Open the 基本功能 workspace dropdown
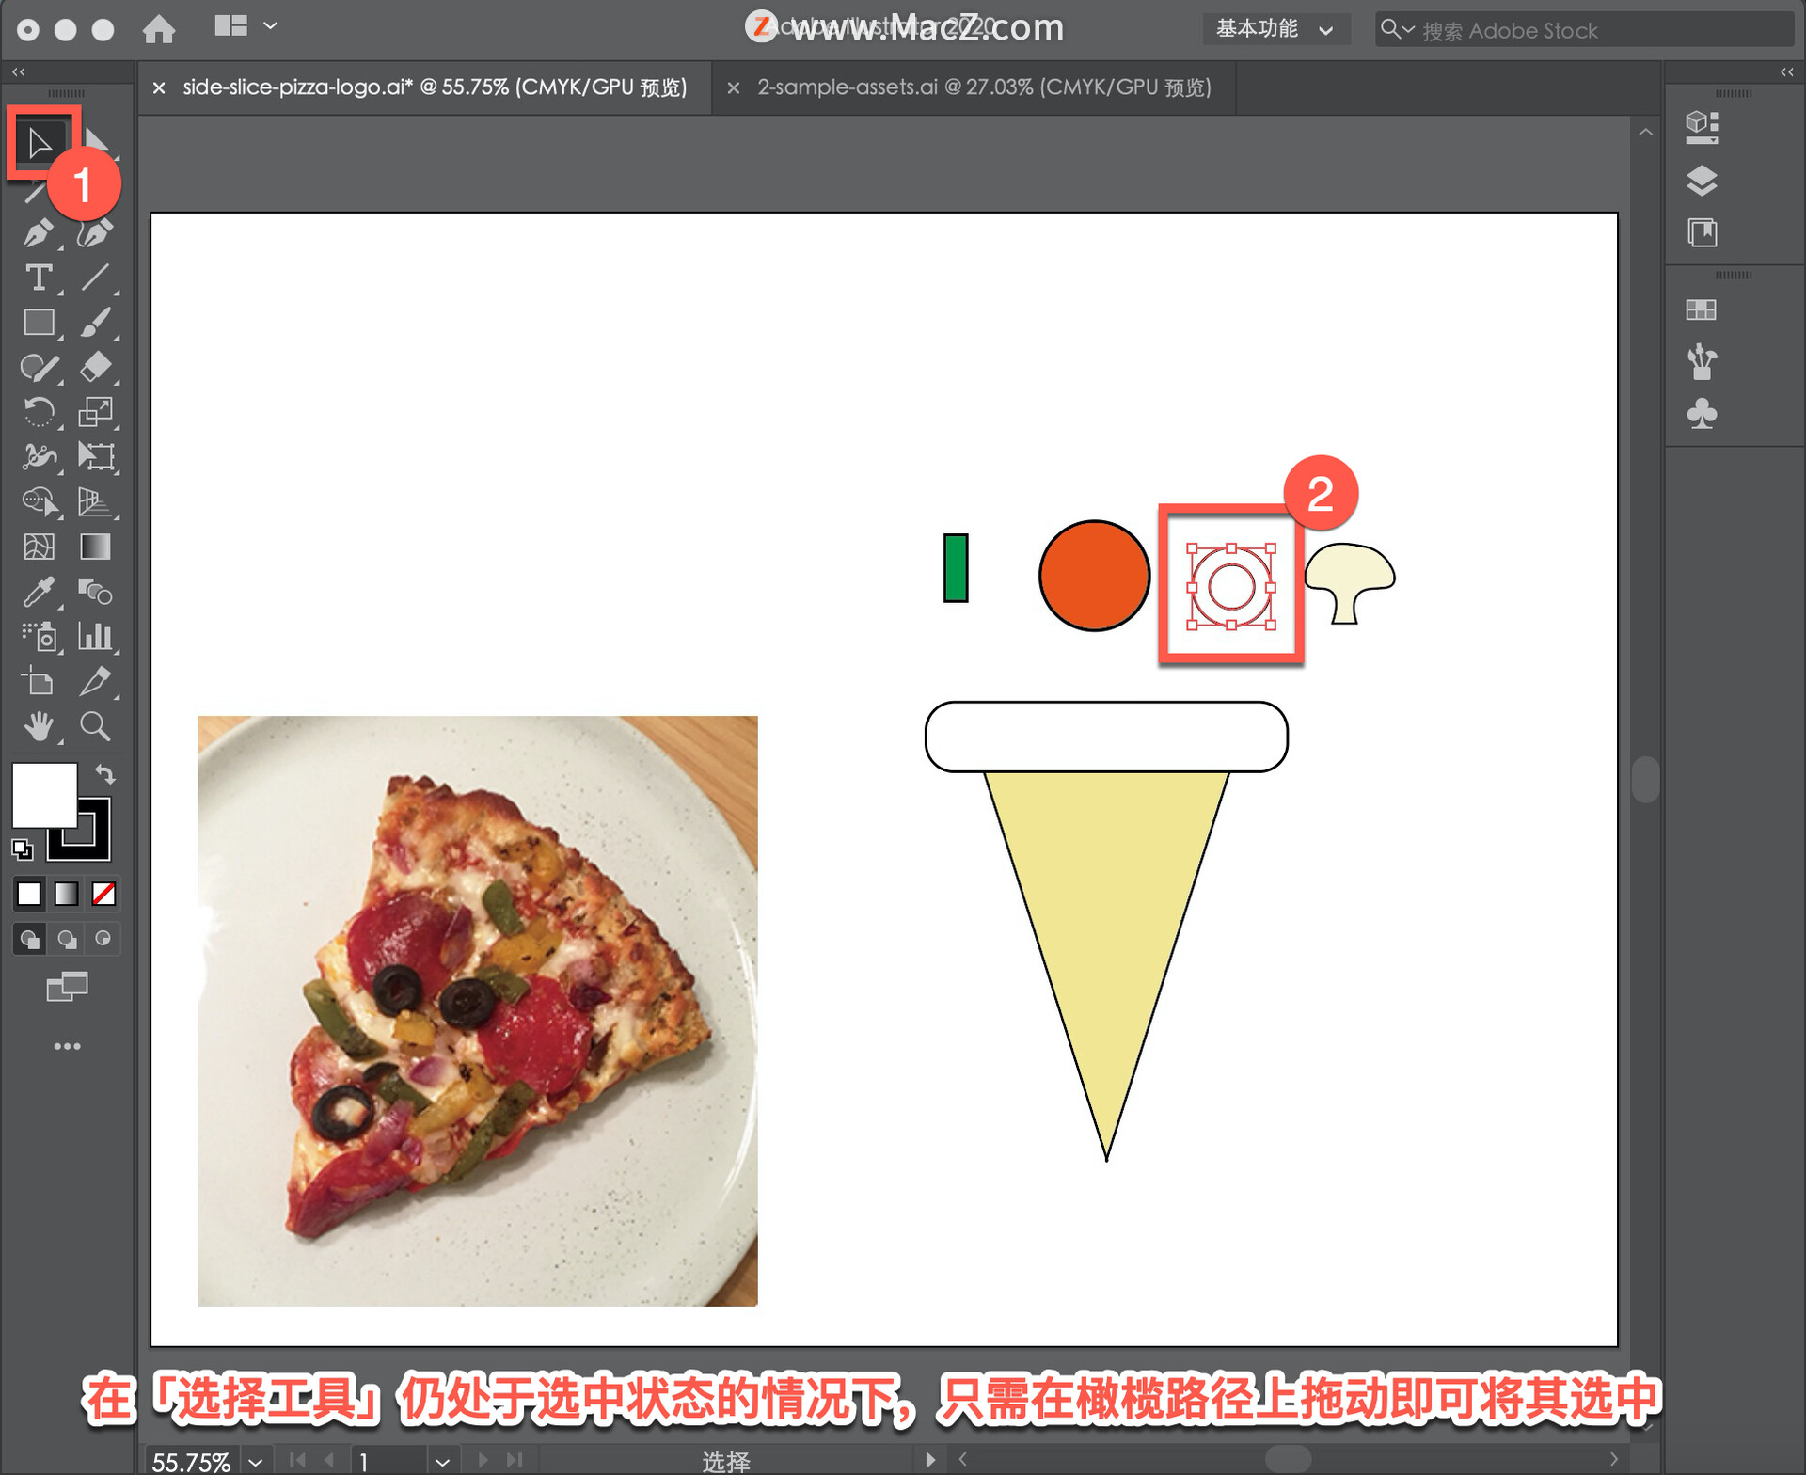1806x1475 pixels. pyautogui.click(x=1275, y=29)
